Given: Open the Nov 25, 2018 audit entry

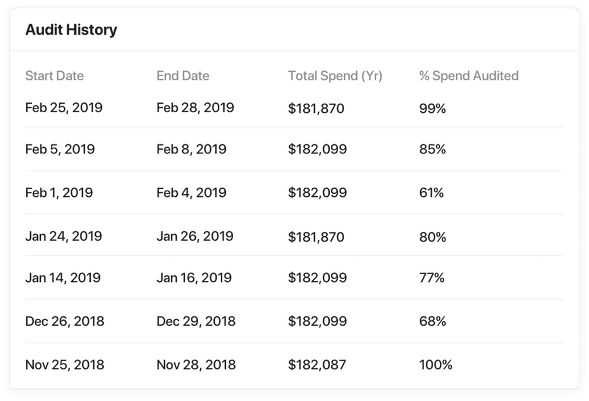Looking at the screenshot, I should (x=64, y=365).
